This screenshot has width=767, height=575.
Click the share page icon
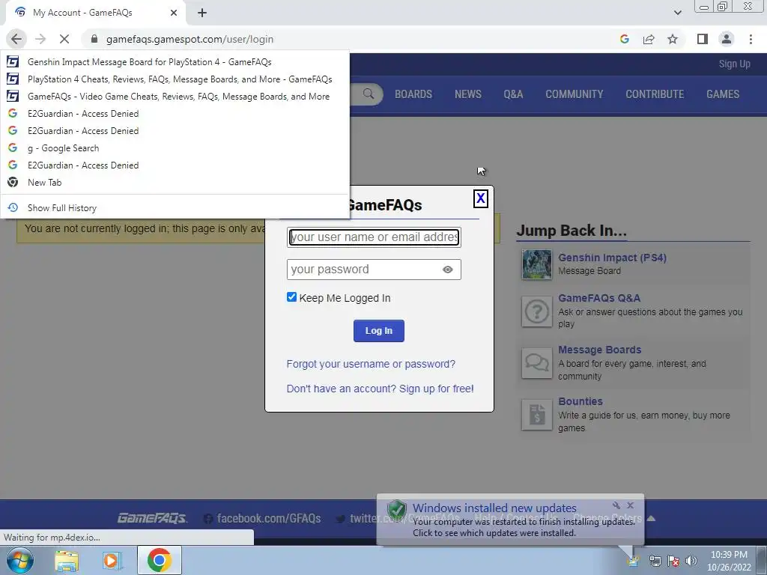tap(649, 39)
